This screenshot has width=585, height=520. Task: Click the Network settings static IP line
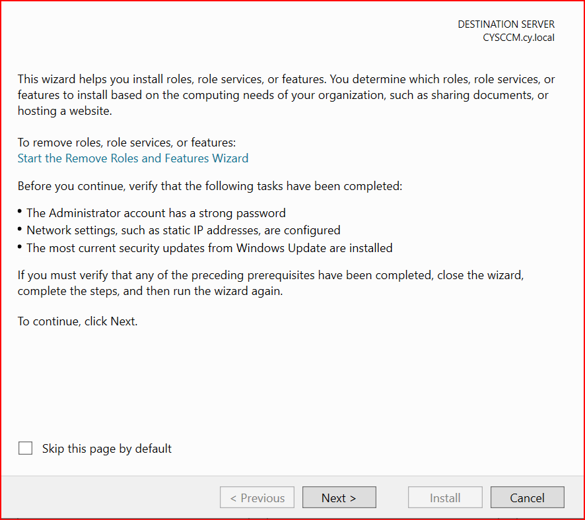pos(183,230)
